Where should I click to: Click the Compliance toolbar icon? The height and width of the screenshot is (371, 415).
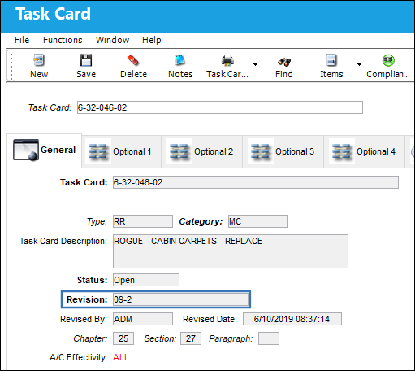pyautogui.click(x=388, y=61)
